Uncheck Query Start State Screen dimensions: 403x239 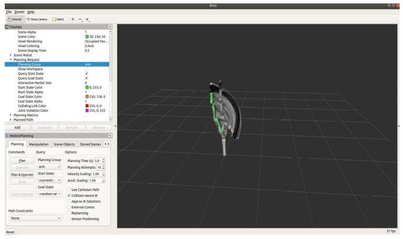(86, 74)
